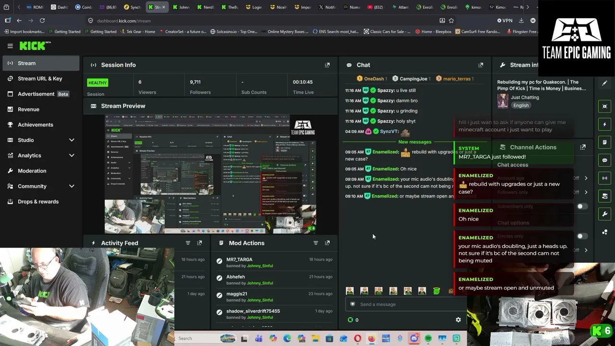Pop out the Session Info panel
This screenshot has height=346, width=615.
327,65
